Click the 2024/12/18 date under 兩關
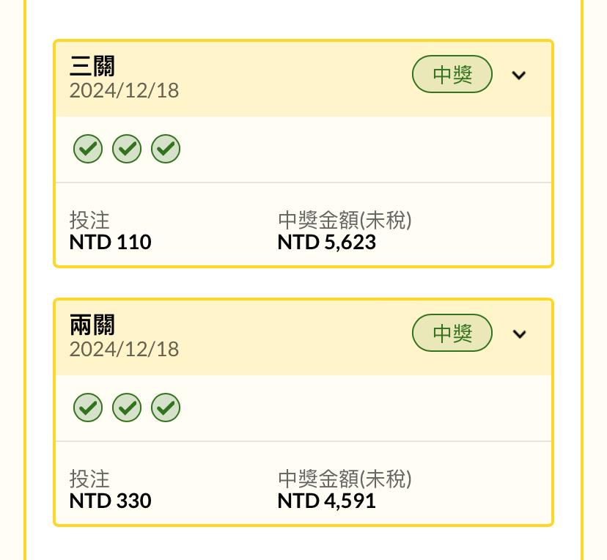 (125, 350)
